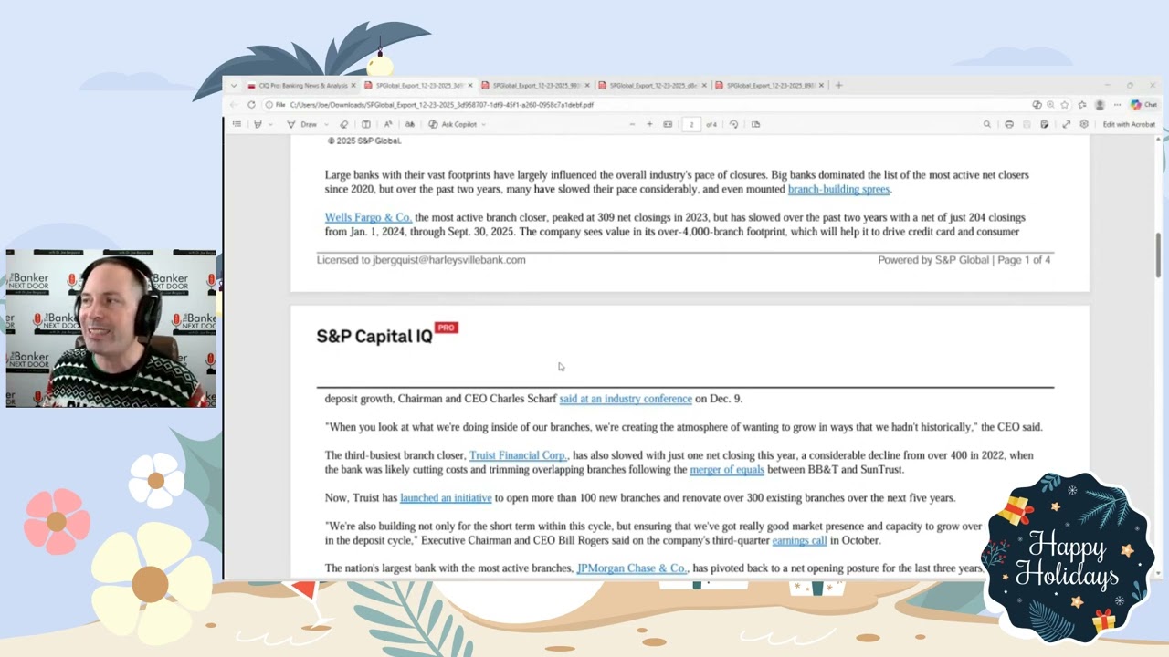Open the Favorites list icon
This screenshot has width=1169, height=657.
point(1082,105)
